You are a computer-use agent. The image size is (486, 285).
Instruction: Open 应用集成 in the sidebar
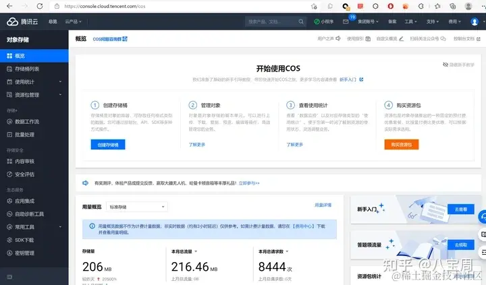(x=34, y=201)
